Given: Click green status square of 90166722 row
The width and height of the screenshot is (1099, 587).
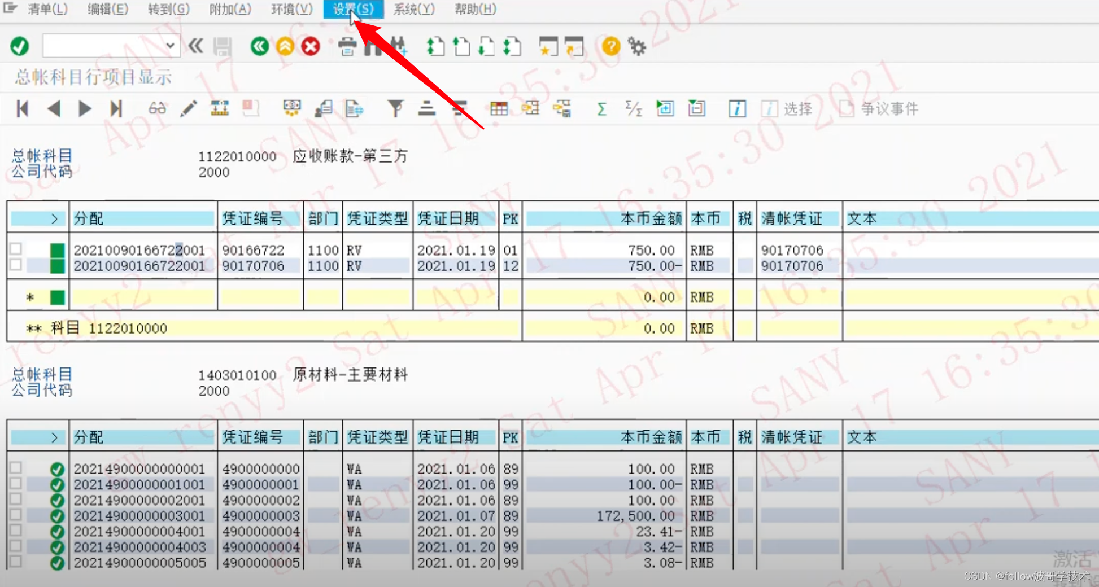Looking at the screenshot, I should pyautogui.click(x=57, y=250).
